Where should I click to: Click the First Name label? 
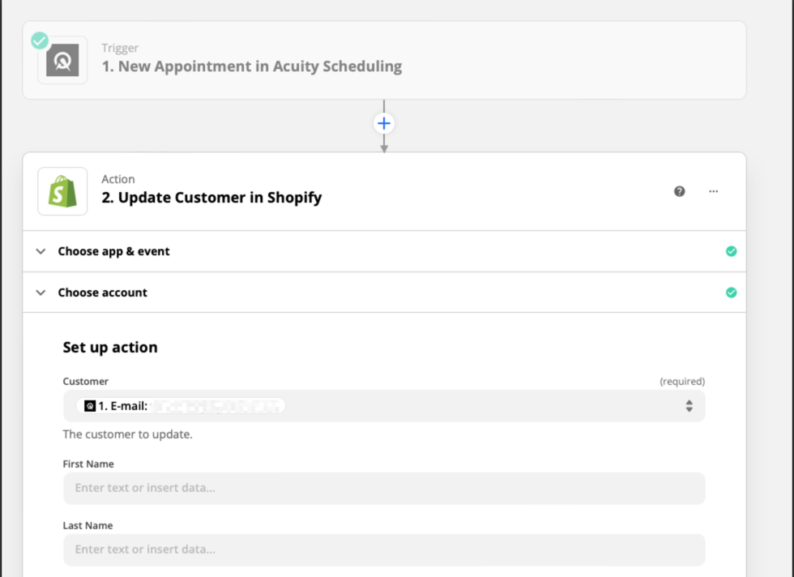88,464
